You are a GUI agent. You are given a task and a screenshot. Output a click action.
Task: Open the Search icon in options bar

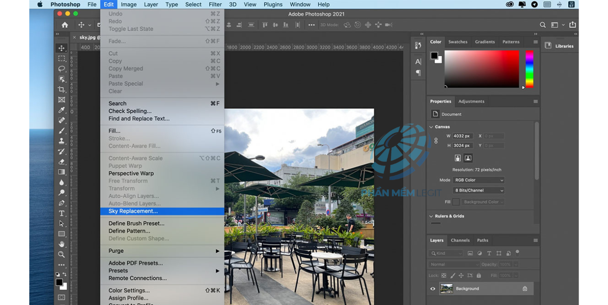coord(543,25)
